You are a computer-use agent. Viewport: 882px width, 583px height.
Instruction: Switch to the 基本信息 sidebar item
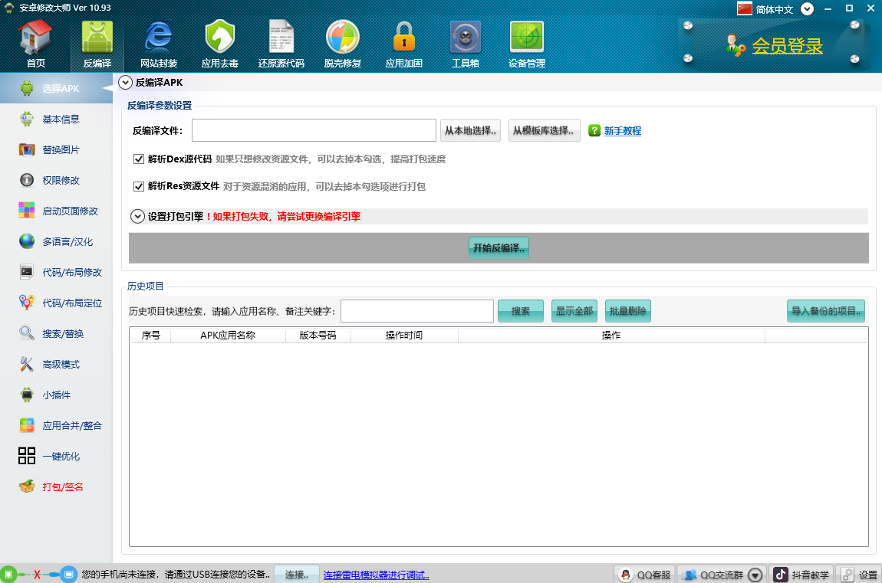(x=60, y=119)
